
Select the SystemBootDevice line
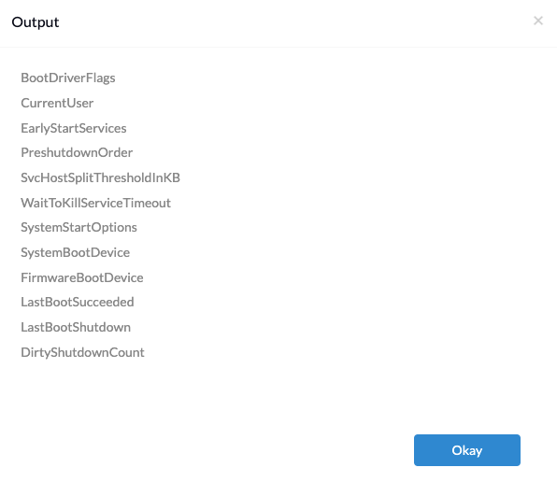76,252
